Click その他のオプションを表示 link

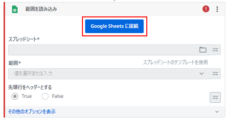32,112
